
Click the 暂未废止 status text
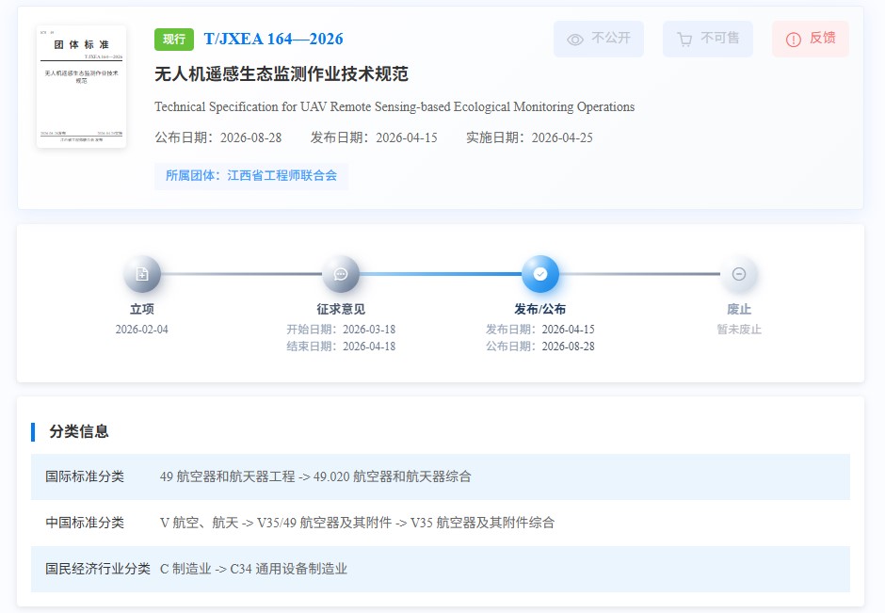point(739,329)
